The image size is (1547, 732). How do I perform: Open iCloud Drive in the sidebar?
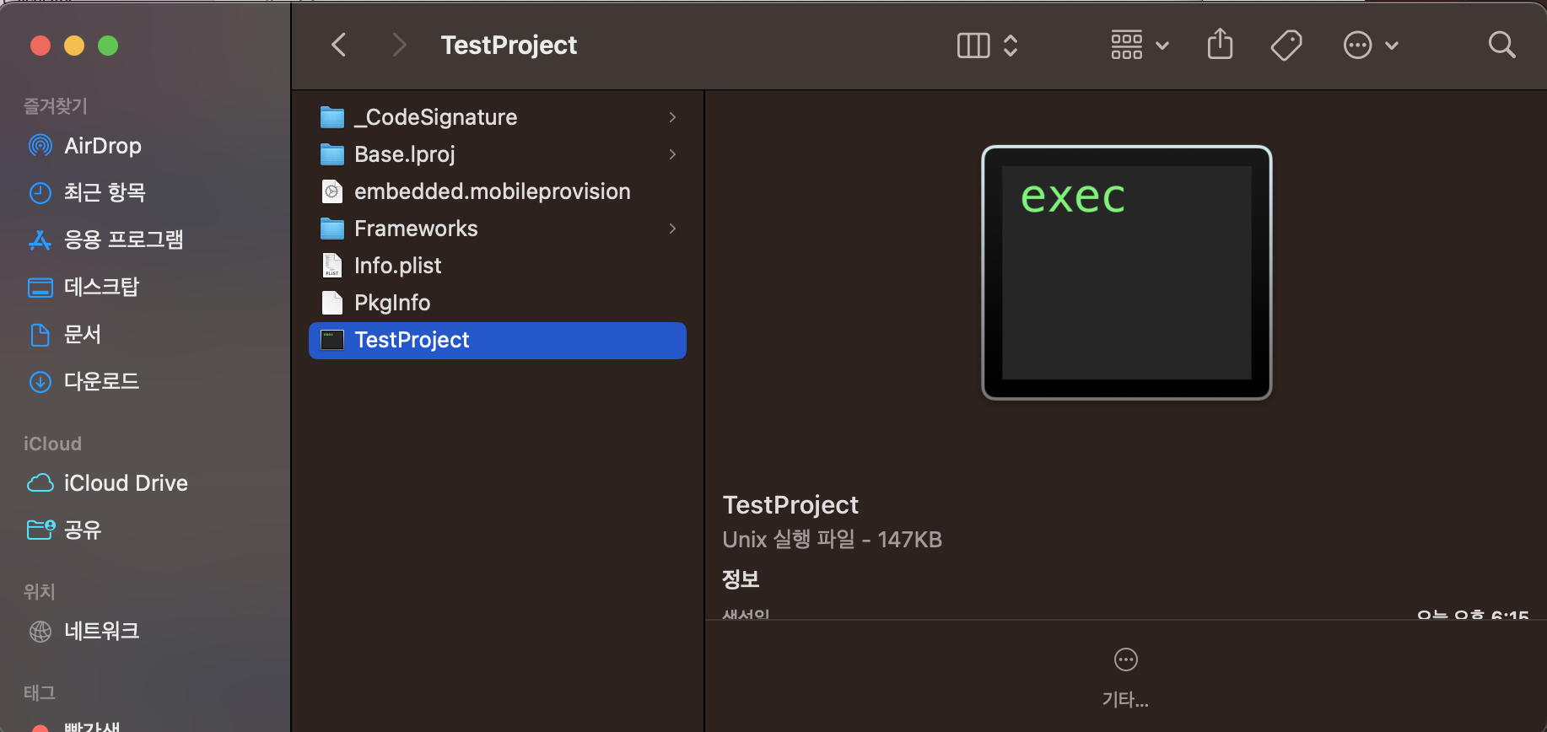pyautogui.click(x=125, y=483)
